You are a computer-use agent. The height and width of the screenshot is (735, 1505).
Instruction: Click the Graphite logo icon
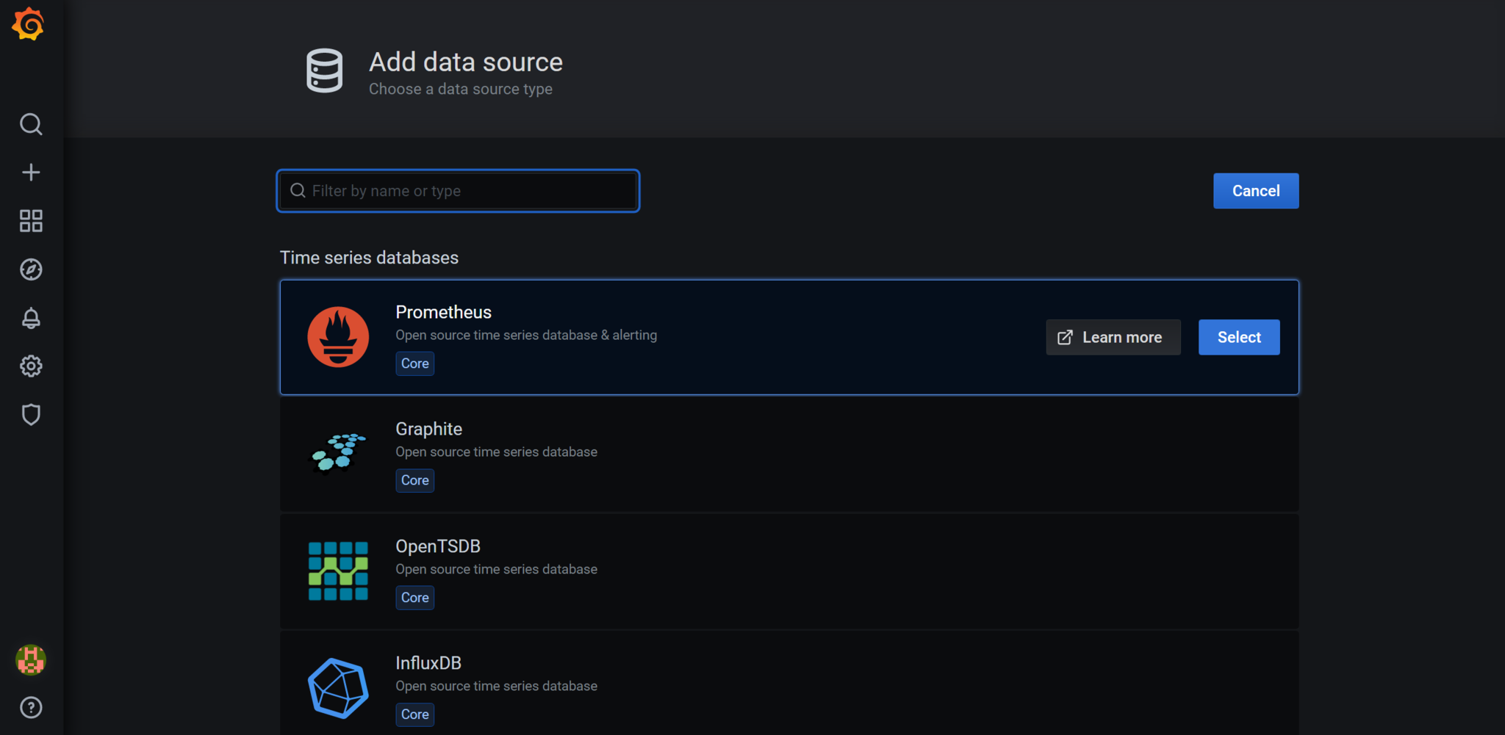pyautogui.click(x=338, y=454)
